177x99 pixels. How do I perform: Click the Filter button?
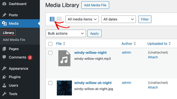point(145,19)
